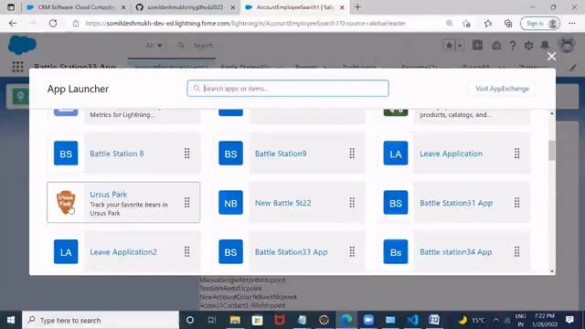Click the App Launcher scroll down arrow
Image resolution: width=585 pixels, height=329 pixels.
552,271
